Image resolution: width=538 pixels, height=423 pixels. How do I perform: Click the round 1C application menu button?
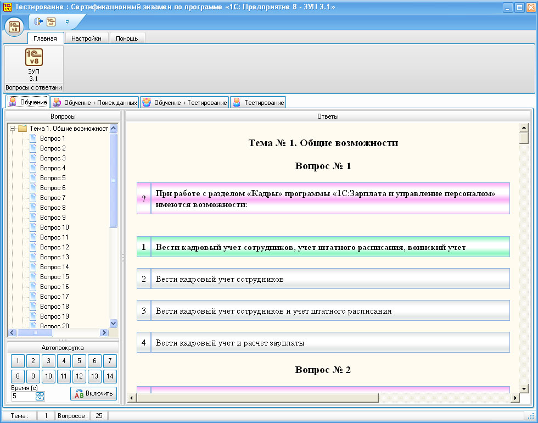14,26
